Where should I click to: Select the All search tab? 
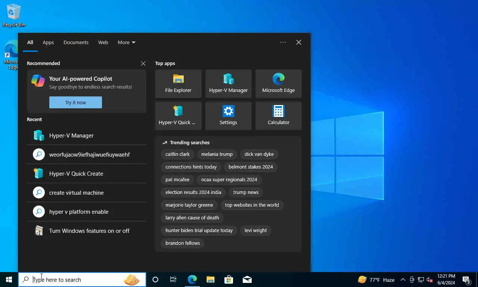click(x=30, y=42)
